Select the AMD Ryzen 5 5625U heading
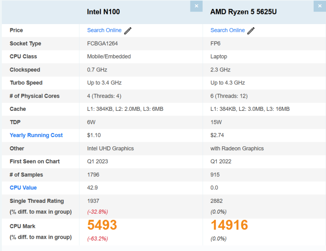 [x=244, y=12]
